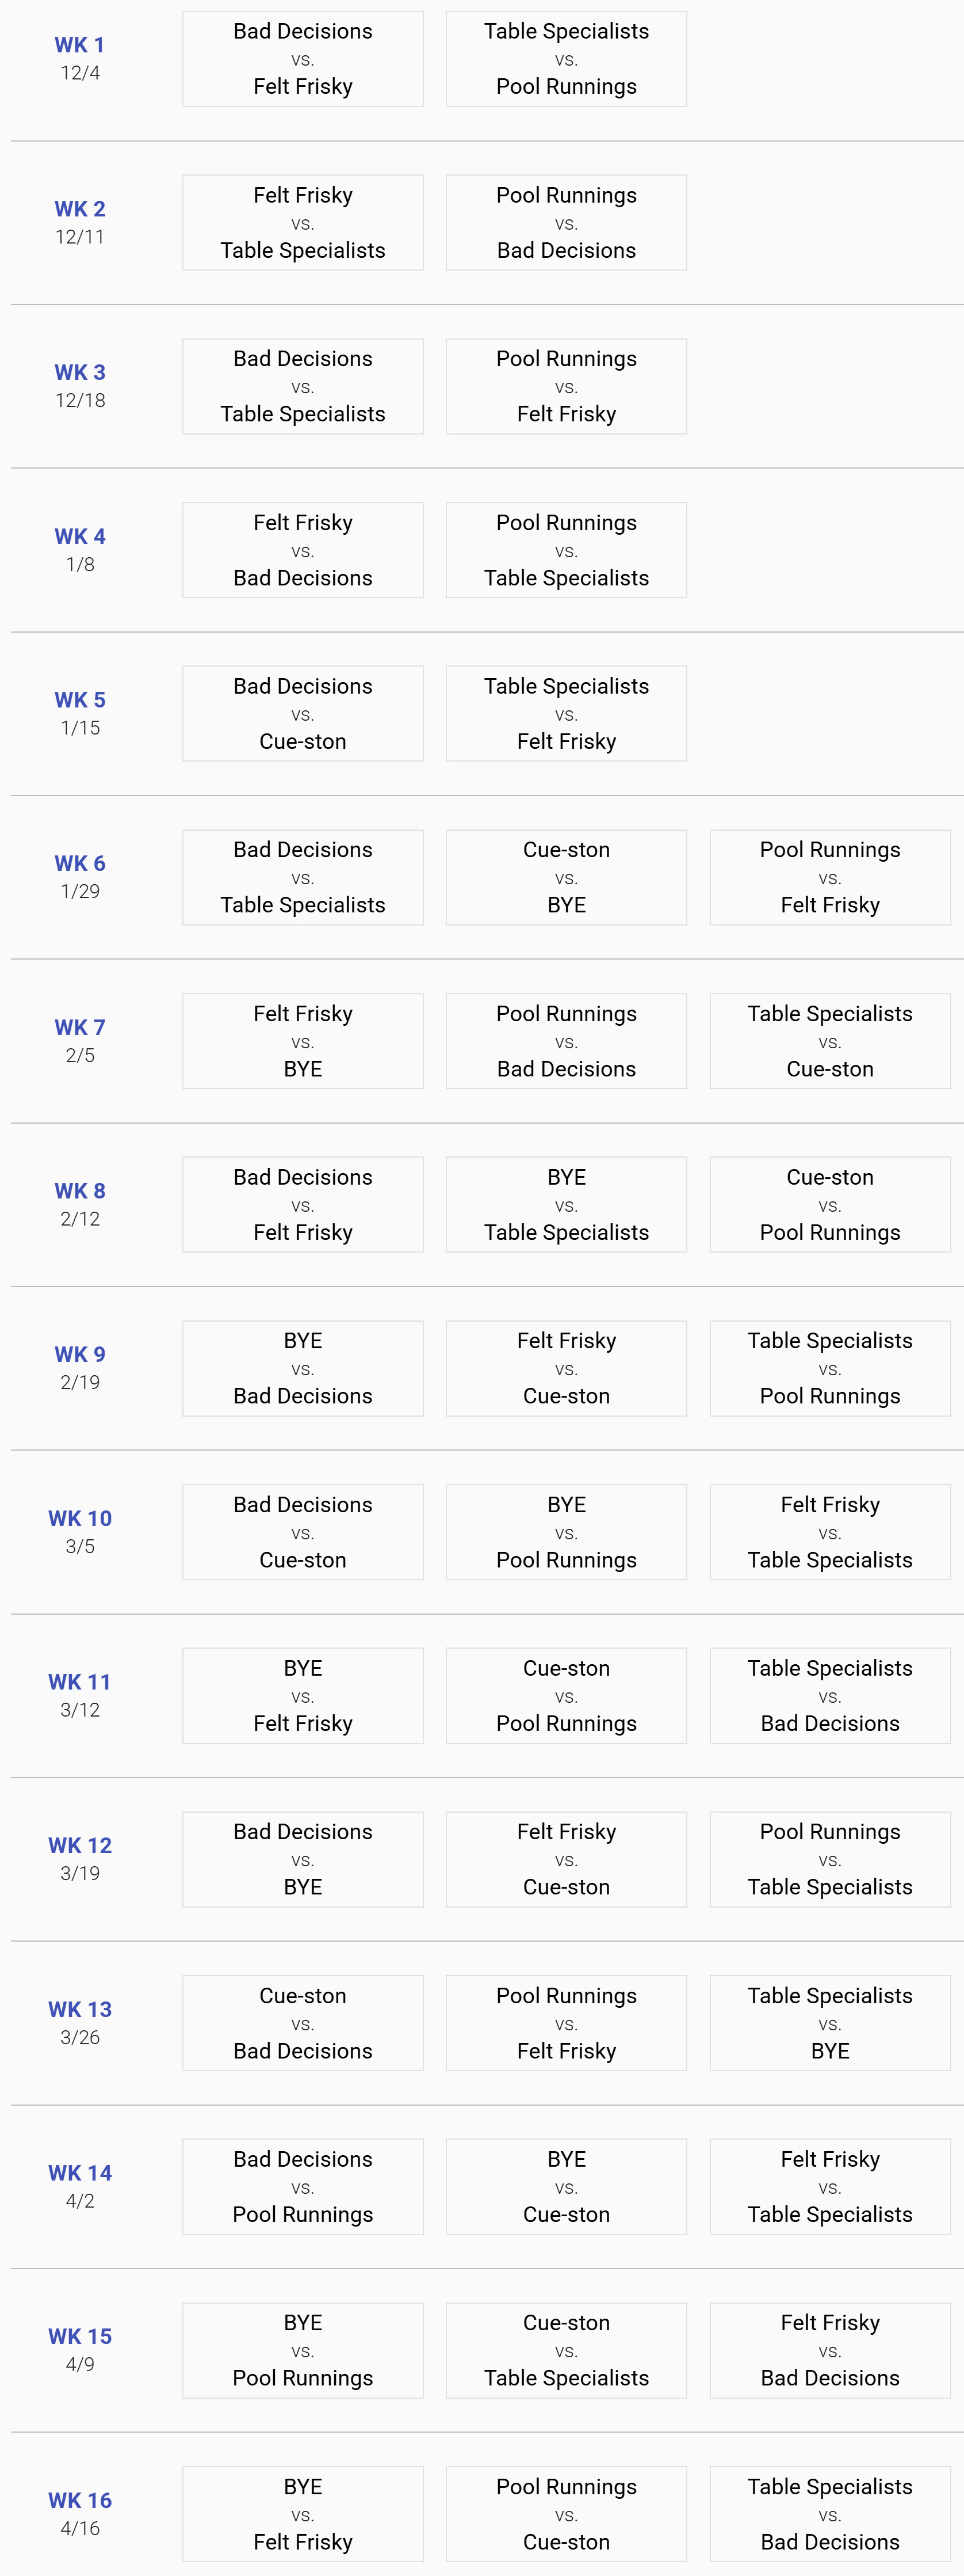Click WK 13 Table Specialists vs. BYE
This screenshot has width=964, height=2576.
click(x=830, y=2023)
